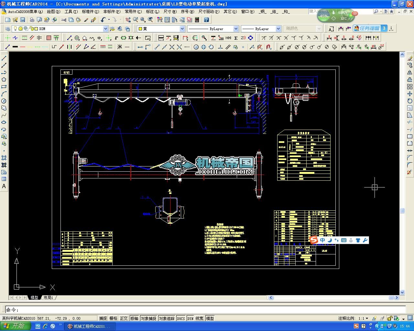
Task: Select the Rectangle draw tool
Action: [4, 87]
